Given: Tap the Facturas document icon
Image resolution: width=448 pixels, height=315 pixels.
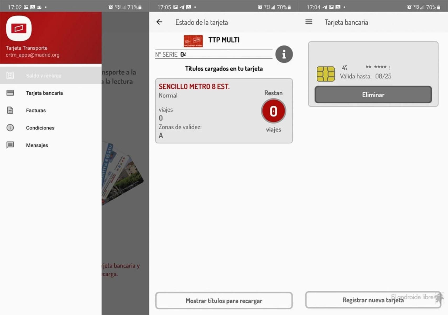Looking at the screenshot, I should (x=10, y=110).
